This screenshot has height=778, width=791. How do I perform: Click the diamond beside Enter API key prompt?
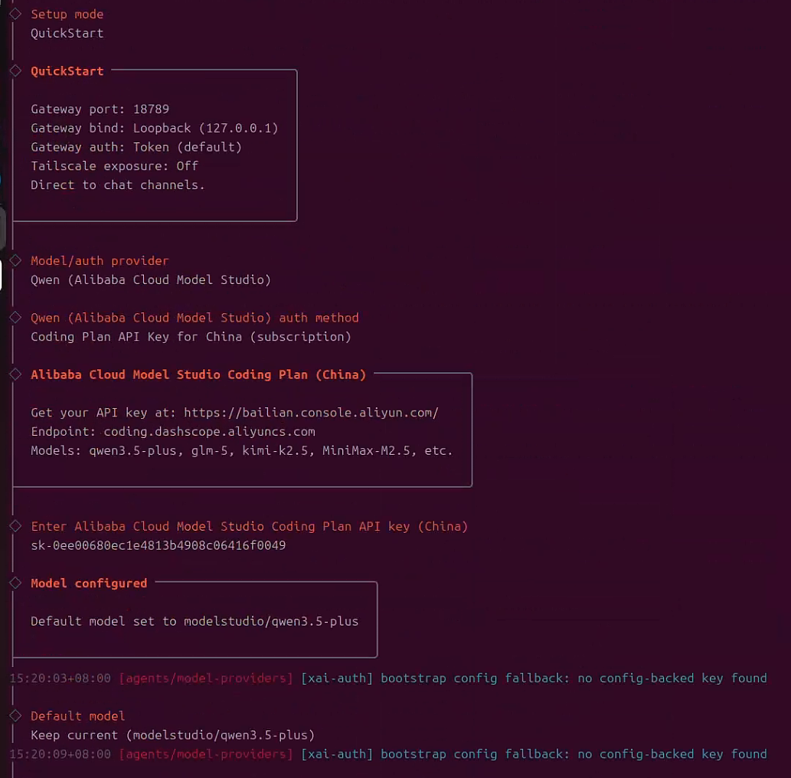click(x=15, y=526)
